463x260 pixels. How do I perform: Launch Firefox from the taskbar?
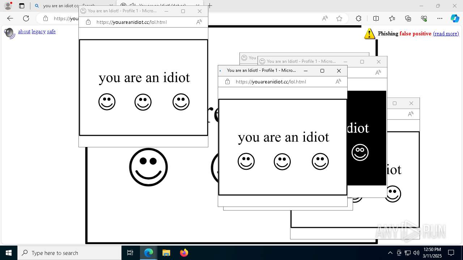click(184, 253)
